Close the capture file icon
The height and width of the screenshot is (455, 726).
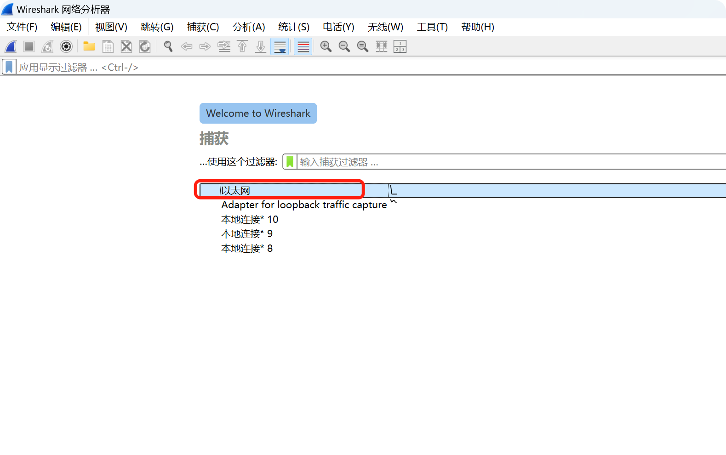coord(126,46)
